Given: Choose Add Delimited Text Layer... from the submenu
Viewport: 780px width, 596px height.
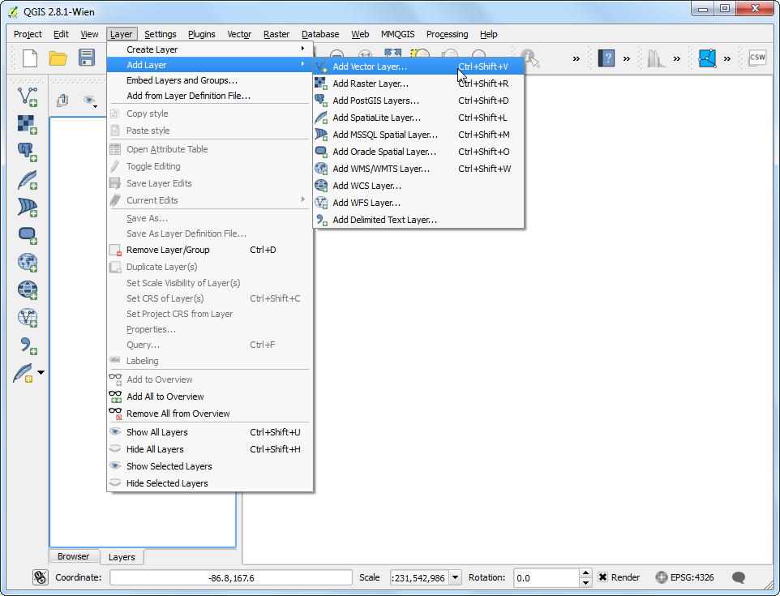Looking at the screenshot, I should (x=418, y=220).
